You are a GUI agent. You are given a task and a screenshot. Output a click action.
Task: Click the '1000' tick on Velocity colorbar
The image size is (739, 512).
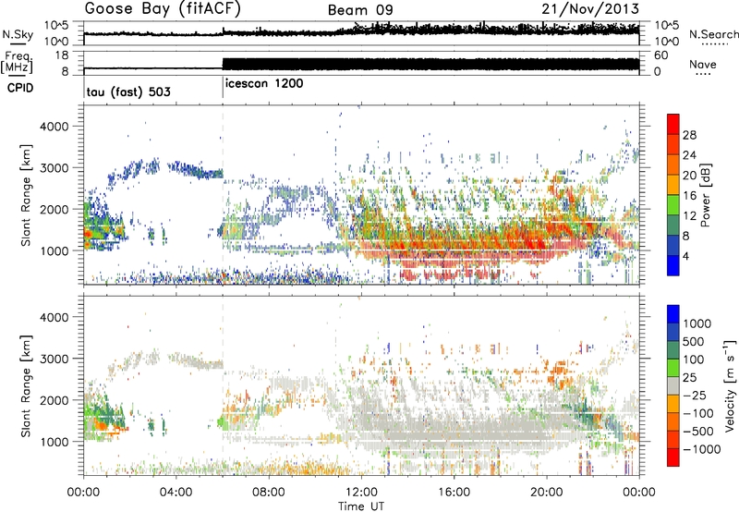[x=697, y=323]
